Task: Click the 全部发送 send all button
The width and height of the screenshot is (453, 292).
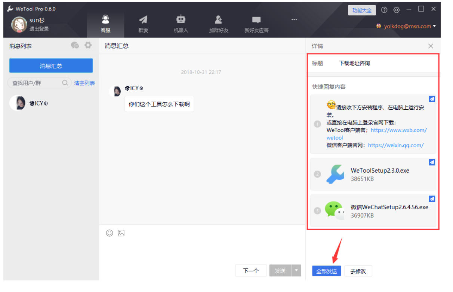Action: pyautogui.click(x=327, y=271)
